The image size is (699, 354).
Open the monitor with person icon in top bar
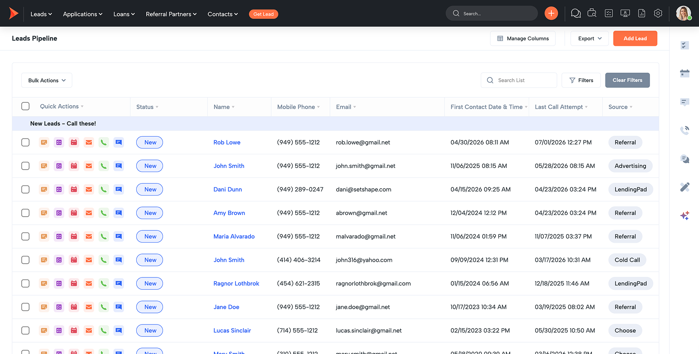pyautogui.click(x=625, y=14)
